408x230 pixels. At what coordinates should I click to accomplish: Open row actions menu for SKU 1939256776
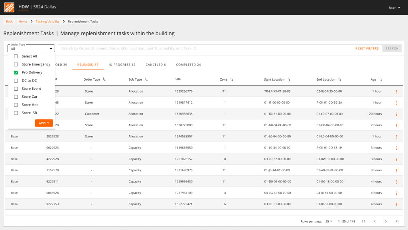point(396,91)
